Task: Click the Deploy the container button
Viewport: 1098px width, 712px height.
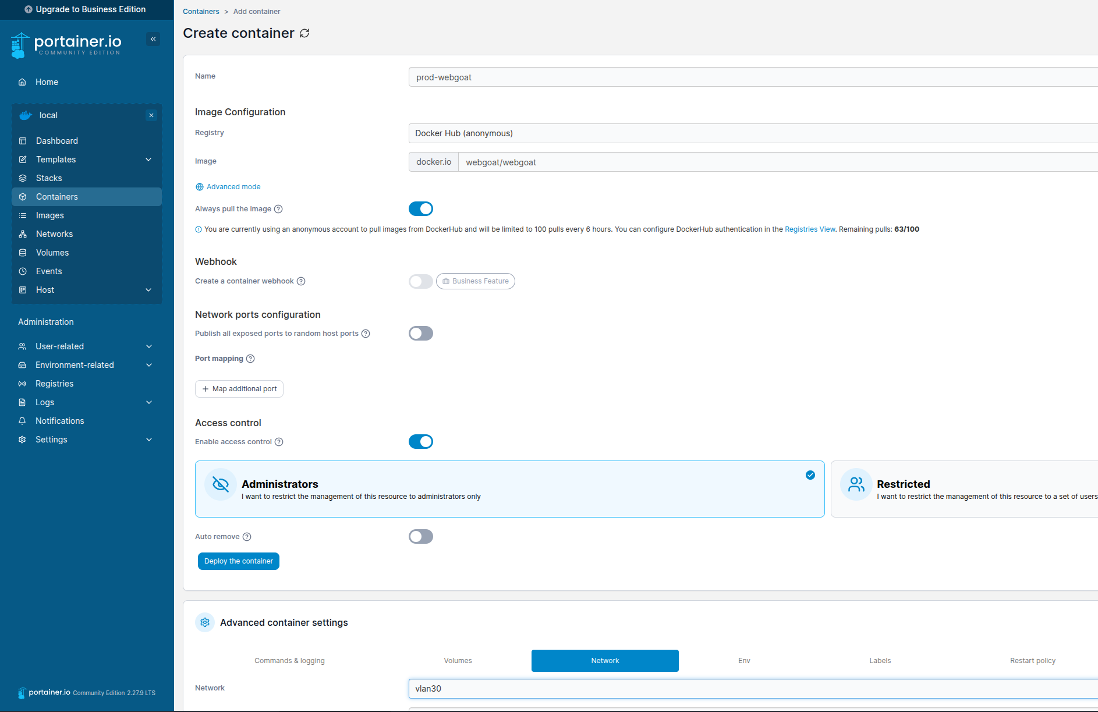Action: click(x=238, y=561)
